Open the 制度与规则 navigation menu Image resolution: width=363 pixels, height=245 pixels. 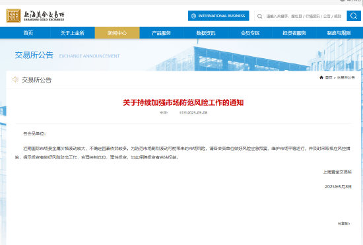click(x=339, y=33)
